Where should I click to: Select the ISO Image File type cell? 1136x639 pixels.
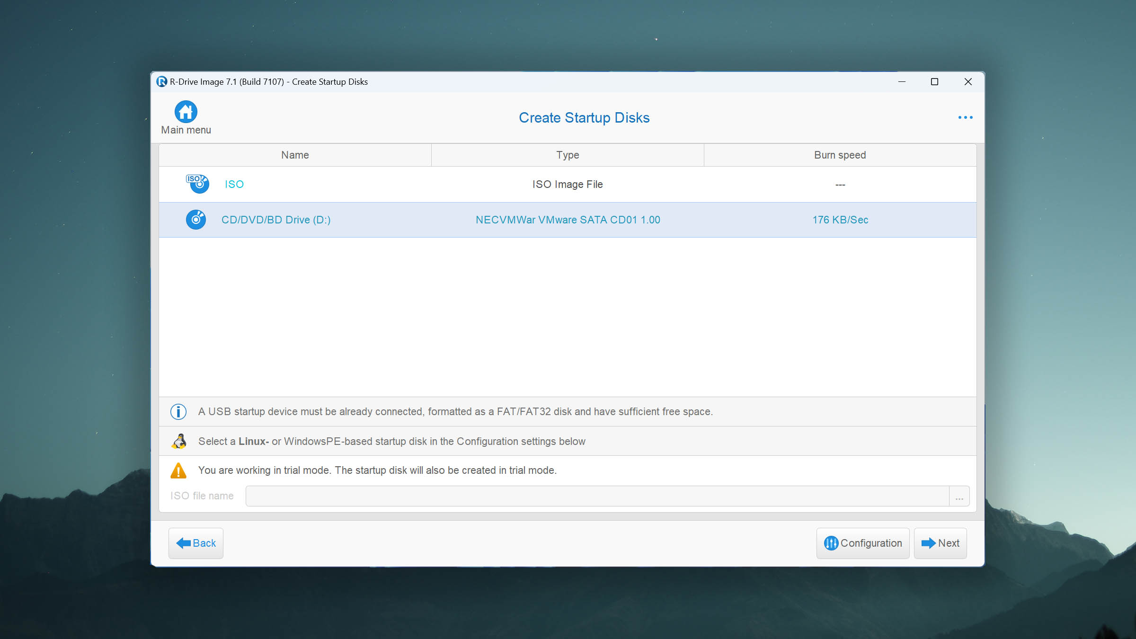coord(568,184)
